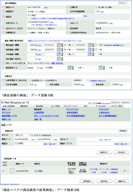Image resolution: width=133 pixels, height=192 pixels.
Task: Click the コピー button in result row
Action: click(125, 171)
